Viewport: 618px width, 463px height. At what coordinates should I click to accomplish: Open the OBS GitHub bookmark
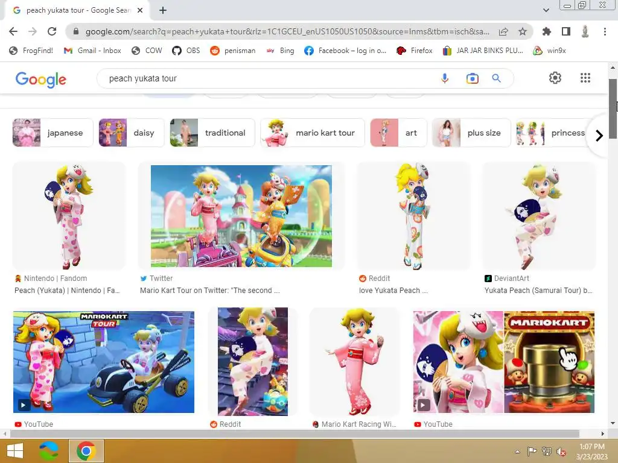[x=186, y=51]
